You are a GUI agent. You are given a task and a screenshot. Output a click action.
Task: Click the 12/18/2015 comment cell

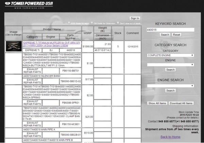[x=133, y=47]
